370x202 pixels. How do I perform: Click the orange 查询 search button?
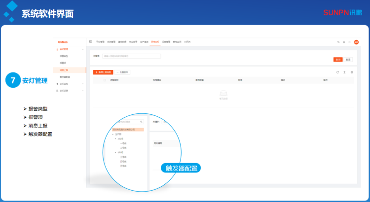point(338,59)
